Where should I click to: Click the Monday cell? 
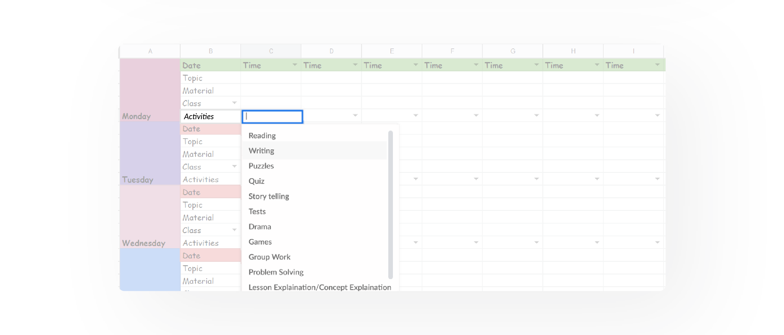(x=150, y=90)
